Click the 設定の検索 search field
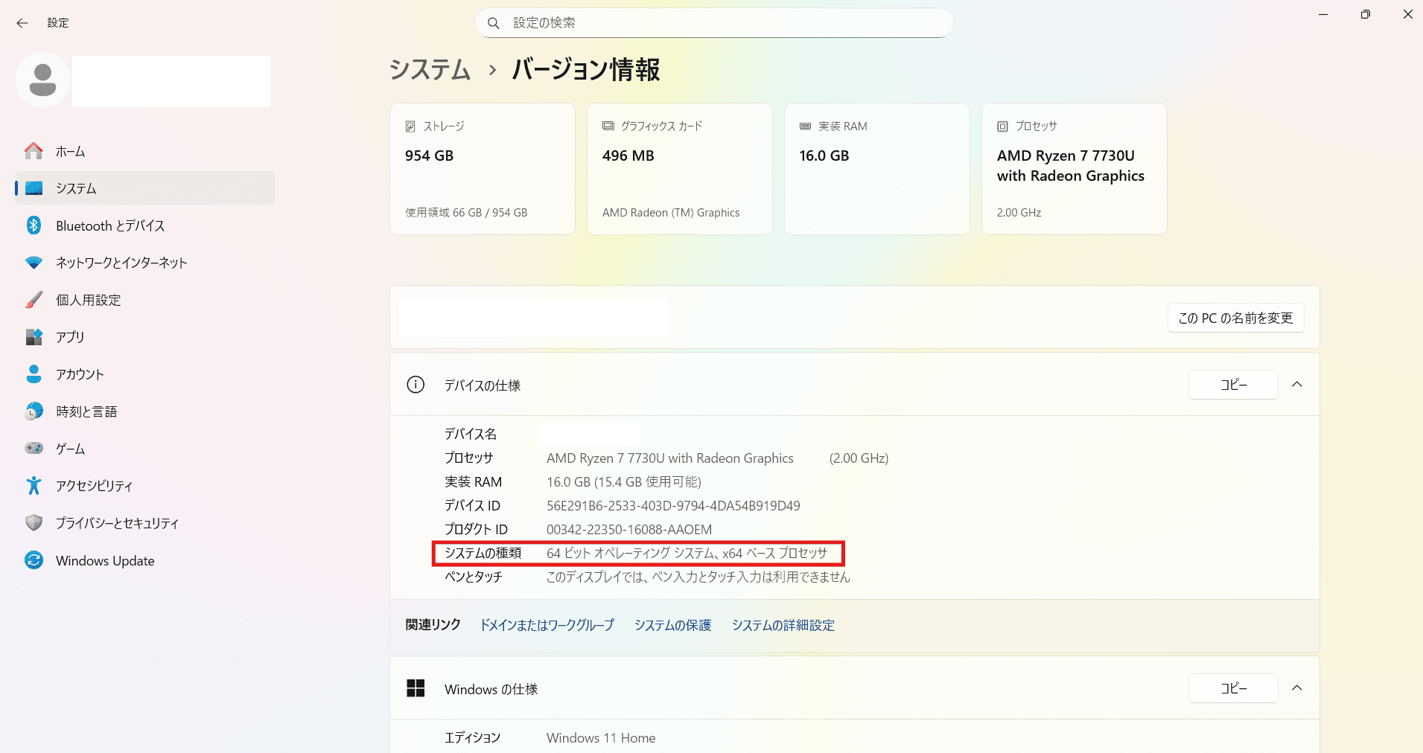This screenshot has height=753, width=1423. pyautogui.click(x=714, y=23)
